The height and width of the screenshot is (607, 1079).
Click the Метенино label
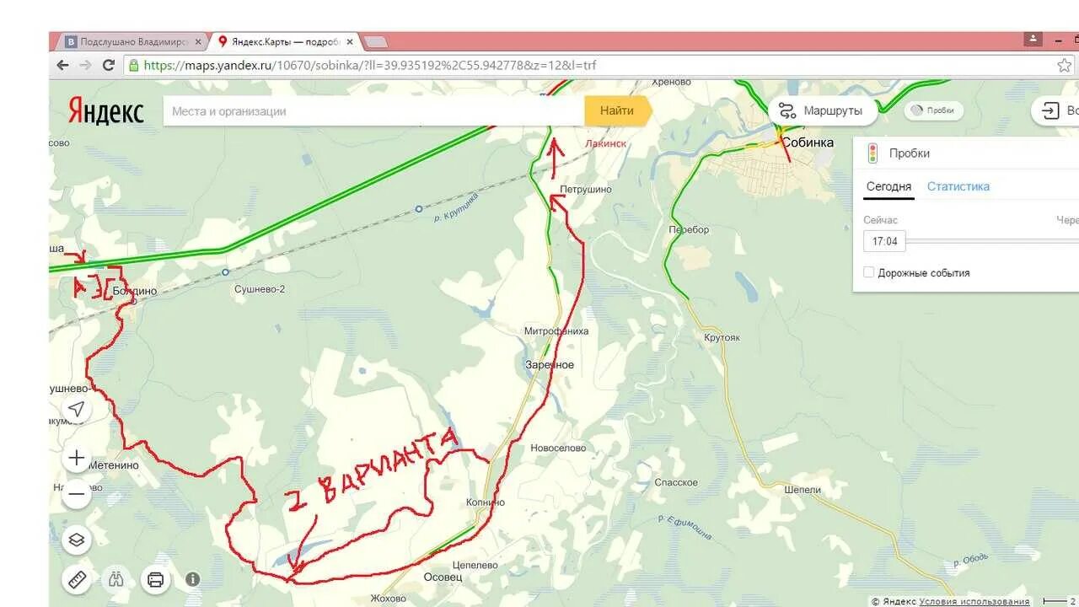point(115,465)
